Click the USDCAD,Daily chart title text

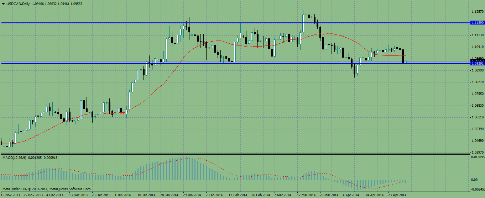click(x=16, y=4)
